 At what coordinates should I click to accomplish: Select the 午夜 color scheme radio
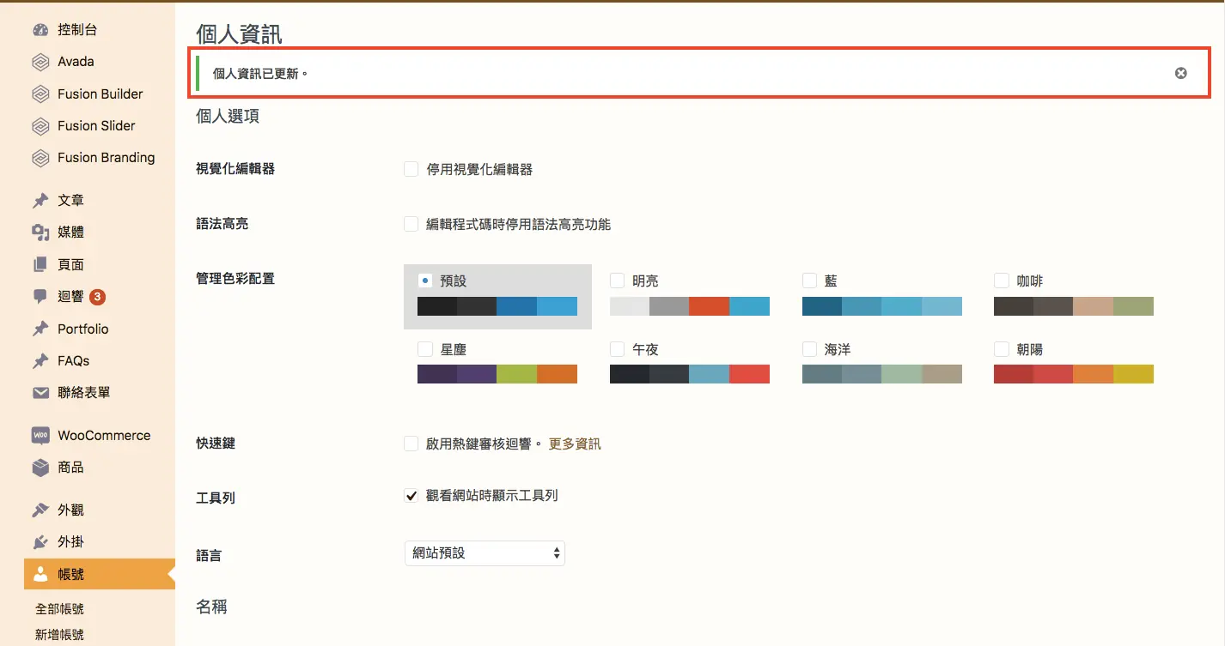617,349
